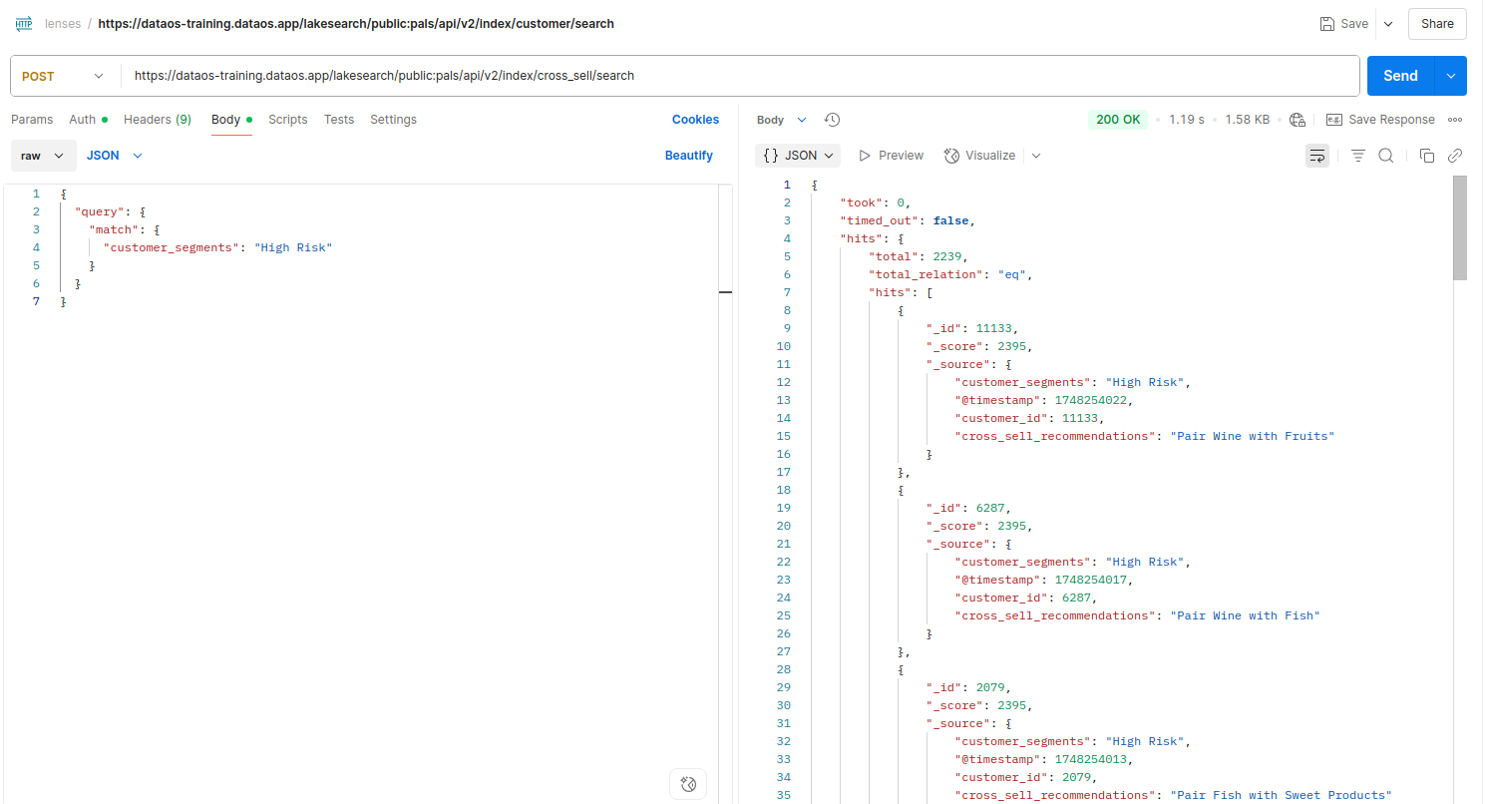Open the POST method dropdown
The height and width of the screenshot is (804, 1485).
64,76
